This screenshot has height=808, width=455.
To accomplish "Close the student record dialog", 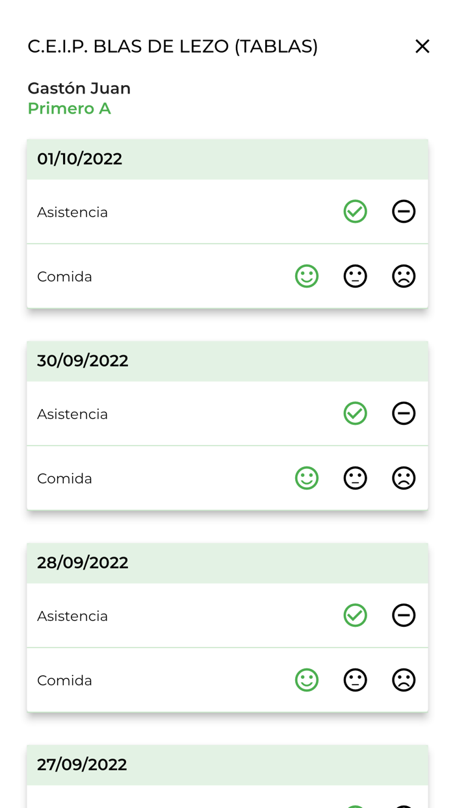I will pyautogui.click(x=422, y=46).
